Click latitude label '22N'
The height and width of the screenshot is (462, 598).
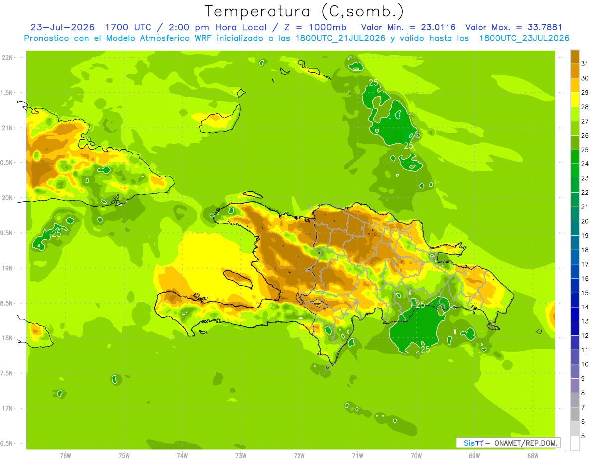(7, 58)
